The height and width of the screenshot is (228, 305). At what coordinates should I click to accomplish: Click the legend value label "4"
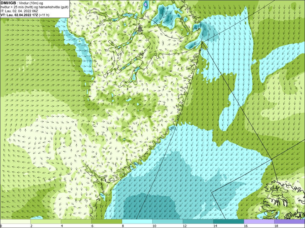click(x=62, y=226)
